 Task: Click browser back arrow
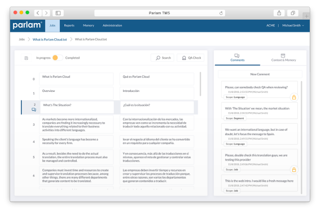tap(38, 13)
